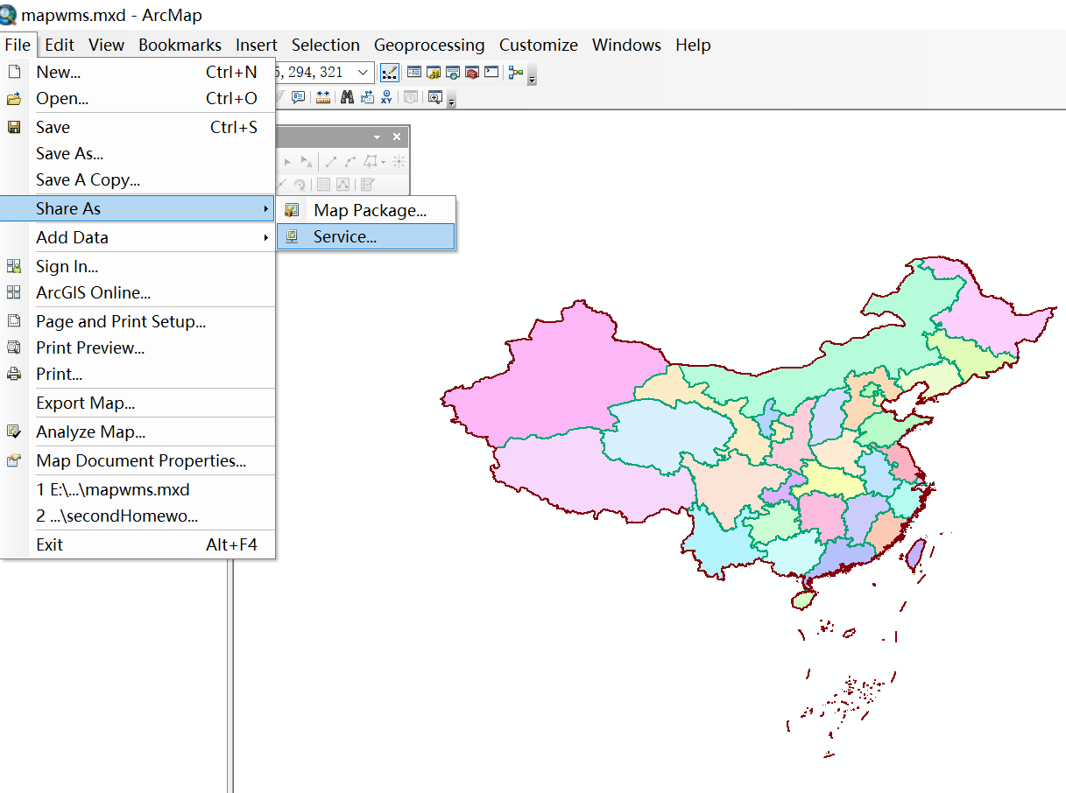Click the HTML Popup speech bubble icon

click(299, 97)
